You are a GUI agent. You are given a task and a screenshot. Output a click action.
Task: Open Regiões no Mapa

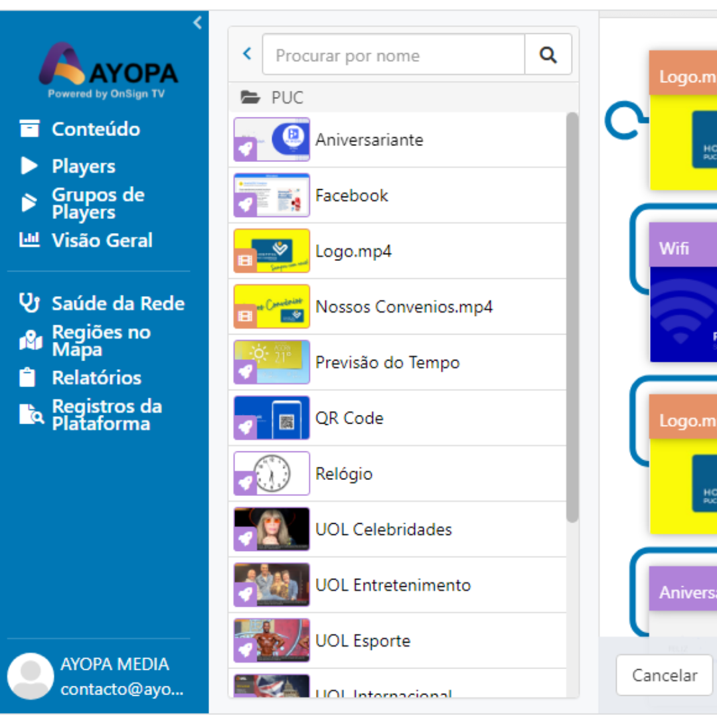point(101,341)
